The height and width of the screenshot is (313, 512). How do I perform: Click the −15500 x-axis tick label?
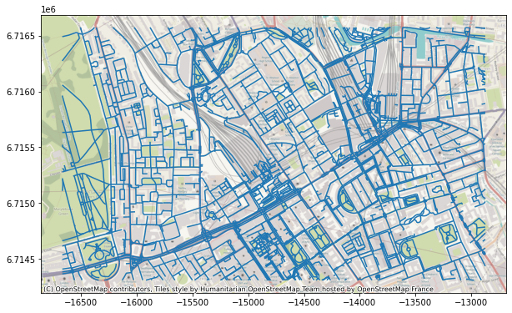[x=192, y=302]
